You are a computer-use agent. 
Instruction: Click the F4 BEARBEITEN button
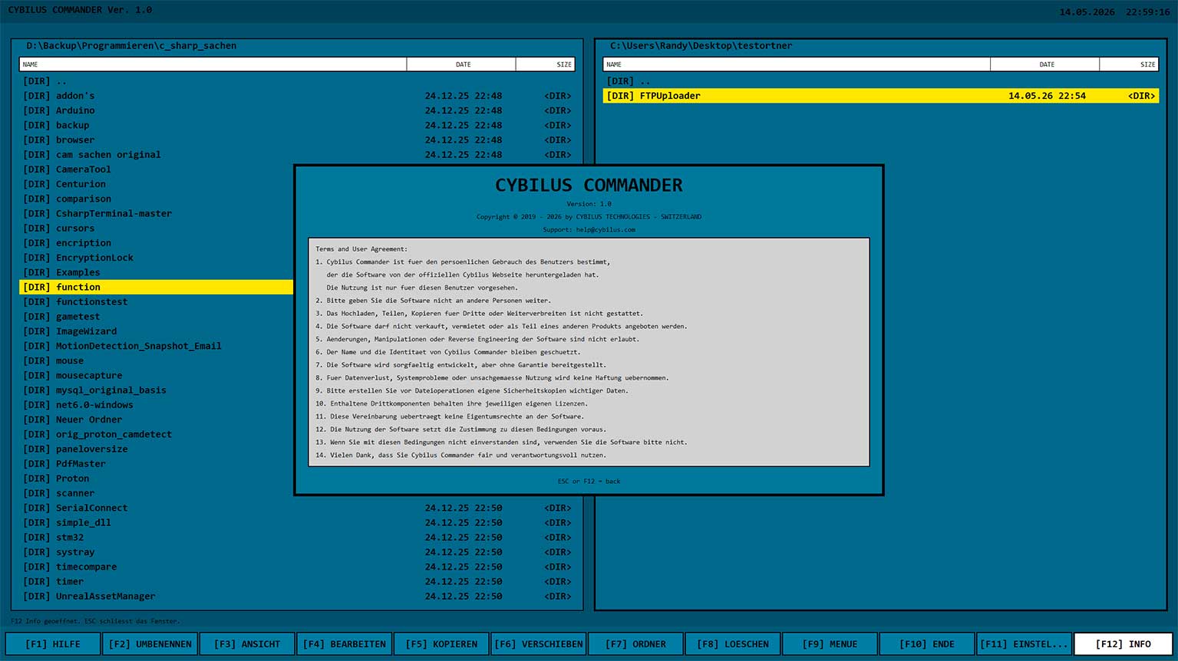coord(345,644)
